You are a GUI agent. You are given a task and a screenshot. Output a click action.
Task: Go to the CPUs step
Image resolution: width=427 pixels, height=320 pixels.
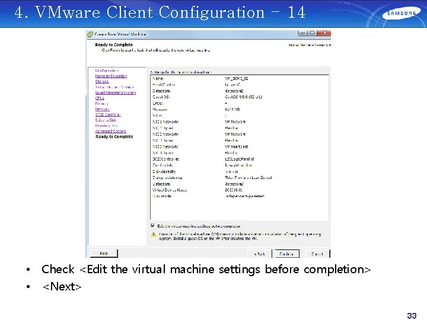tap(100, 98)
